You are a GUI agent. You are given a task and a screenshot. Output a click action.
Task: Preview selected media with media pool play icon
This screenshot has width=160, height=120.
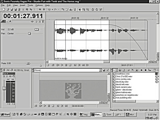(141, 70)
